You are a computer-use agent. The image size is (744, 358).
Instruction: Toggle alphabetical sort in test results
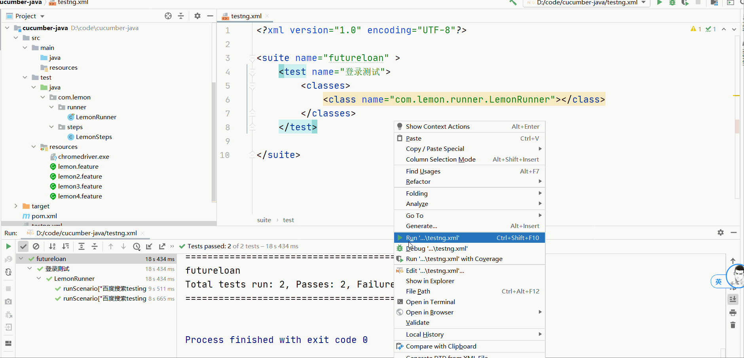[x=52, y=246]
